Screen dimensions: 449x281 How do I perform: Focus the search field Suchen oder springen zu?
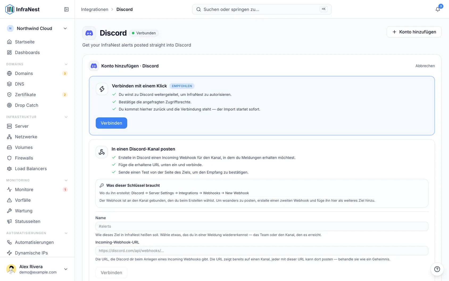pyautogui.click(x=262, y=9)
